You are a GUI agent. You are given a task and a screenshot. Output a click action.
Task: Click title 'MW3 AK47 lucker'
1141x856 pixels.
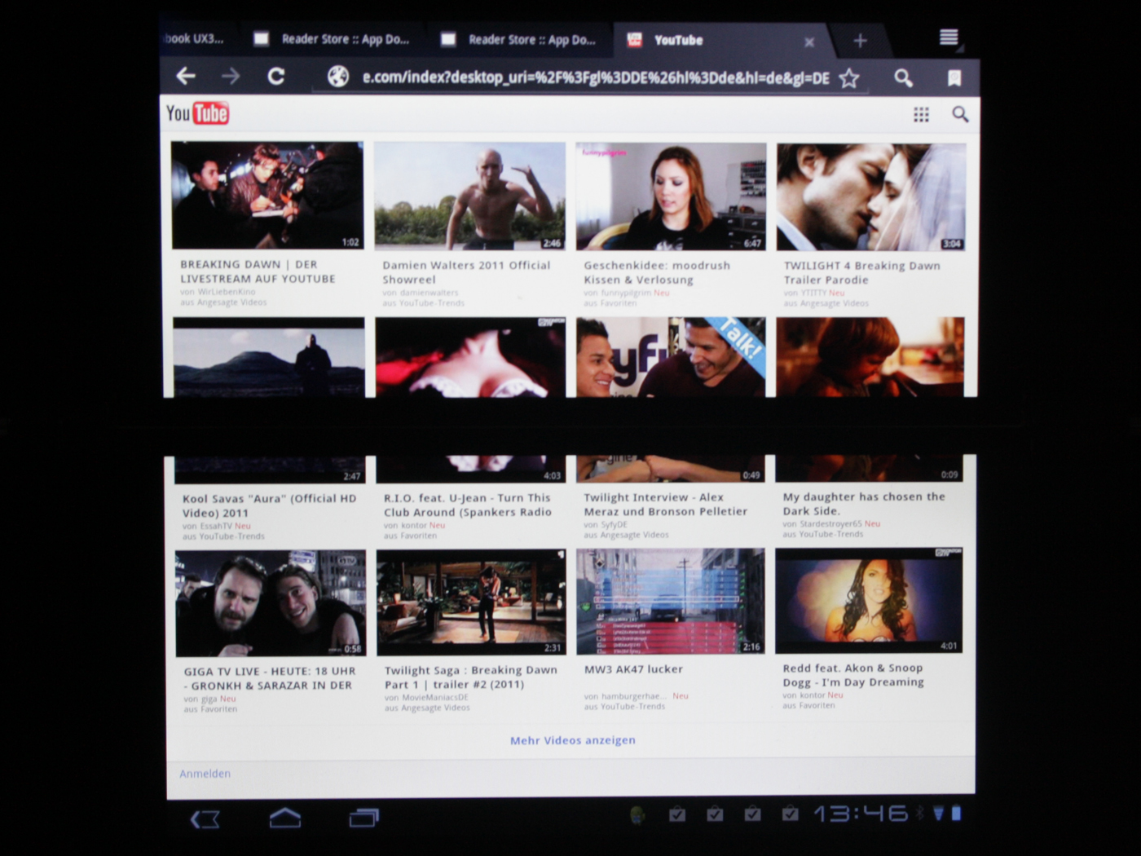[633, 669]
